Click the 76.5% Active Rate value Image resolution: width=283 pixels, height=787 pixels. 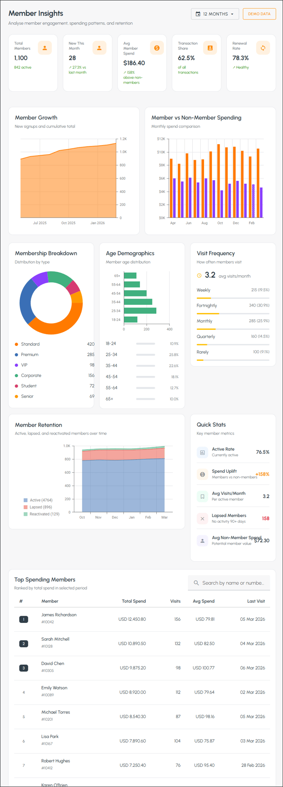[263, 452]
